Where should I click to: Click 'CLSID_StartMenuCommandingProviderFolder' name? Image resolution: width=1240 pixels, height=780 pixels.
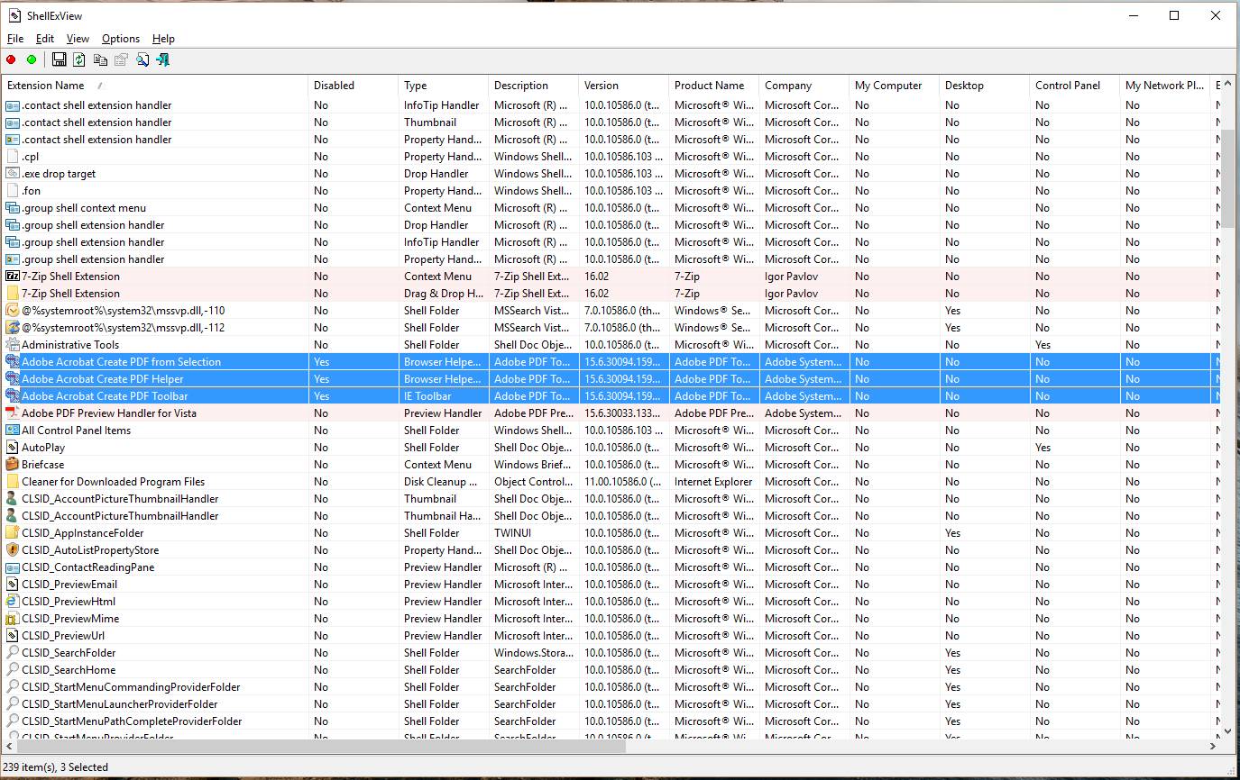pos(131,687)
